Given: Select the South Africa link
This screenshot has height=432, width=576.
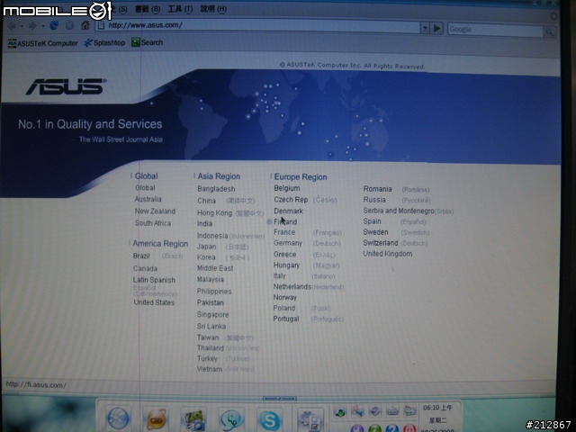Looking at the screenshot, I should coord(153,223).
